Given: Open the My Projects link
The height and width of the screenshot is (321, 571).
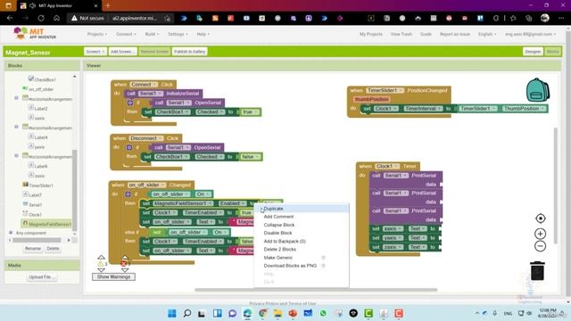Looking at the screenshot, I should [371, 34].
